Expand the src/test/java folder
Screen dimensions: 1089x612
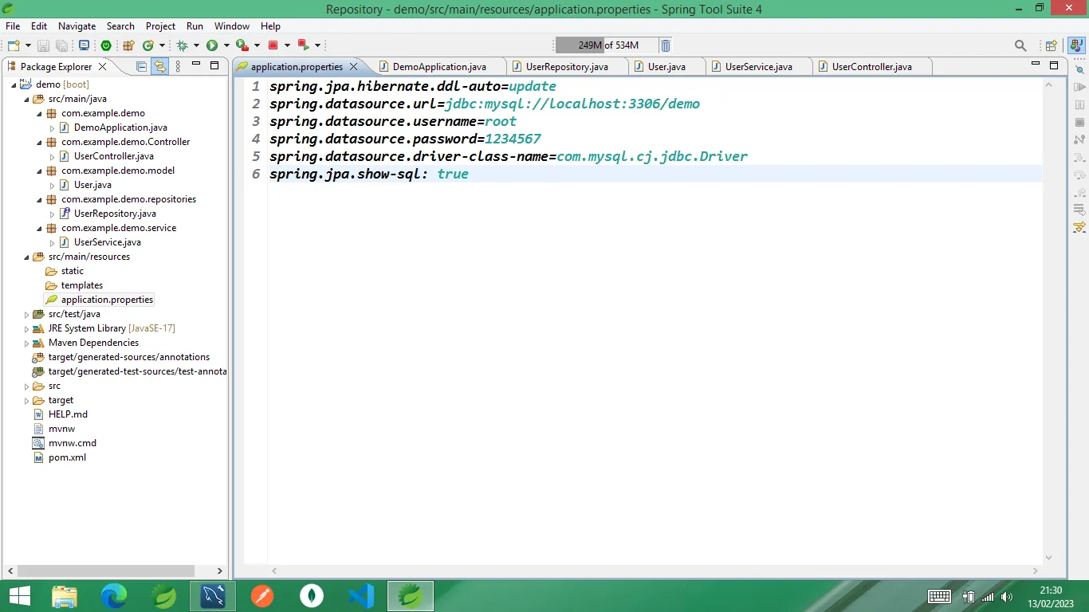[x=26, y=314]
